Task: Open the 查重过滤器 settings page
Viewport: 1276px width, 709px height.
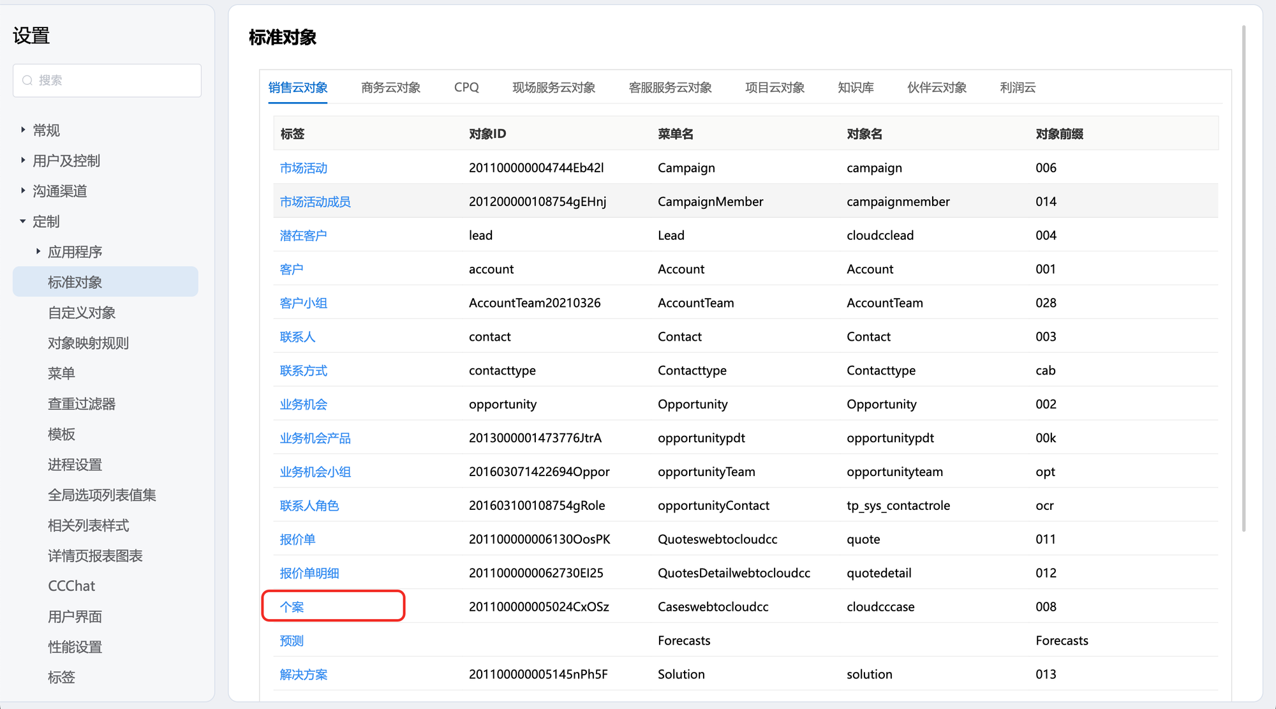Action: click(x=82, y=404)
